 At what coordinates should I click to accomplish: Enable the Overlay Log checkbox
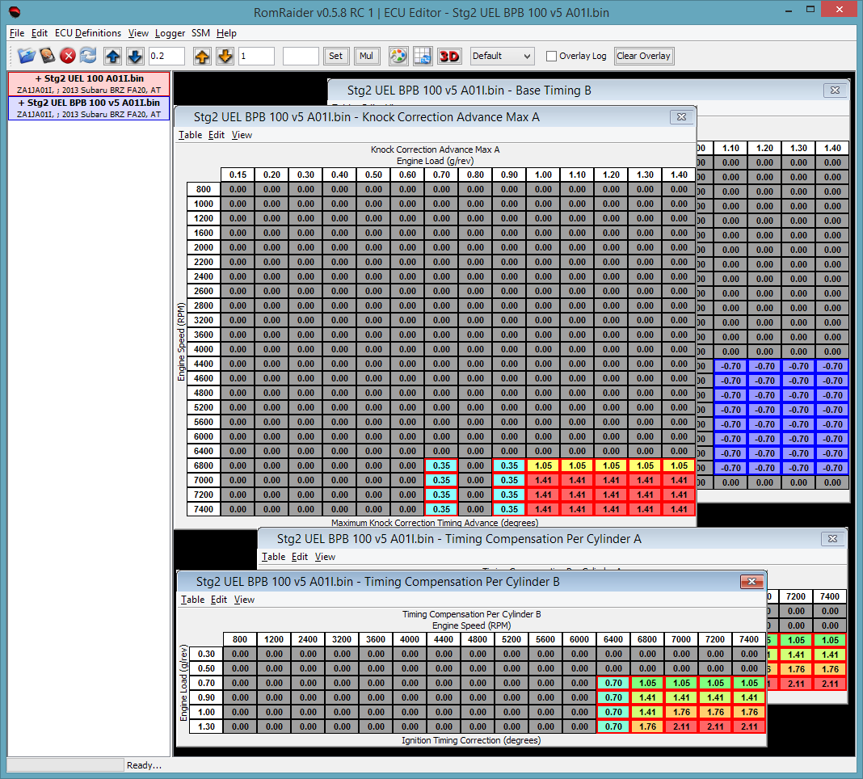point(551,57)
